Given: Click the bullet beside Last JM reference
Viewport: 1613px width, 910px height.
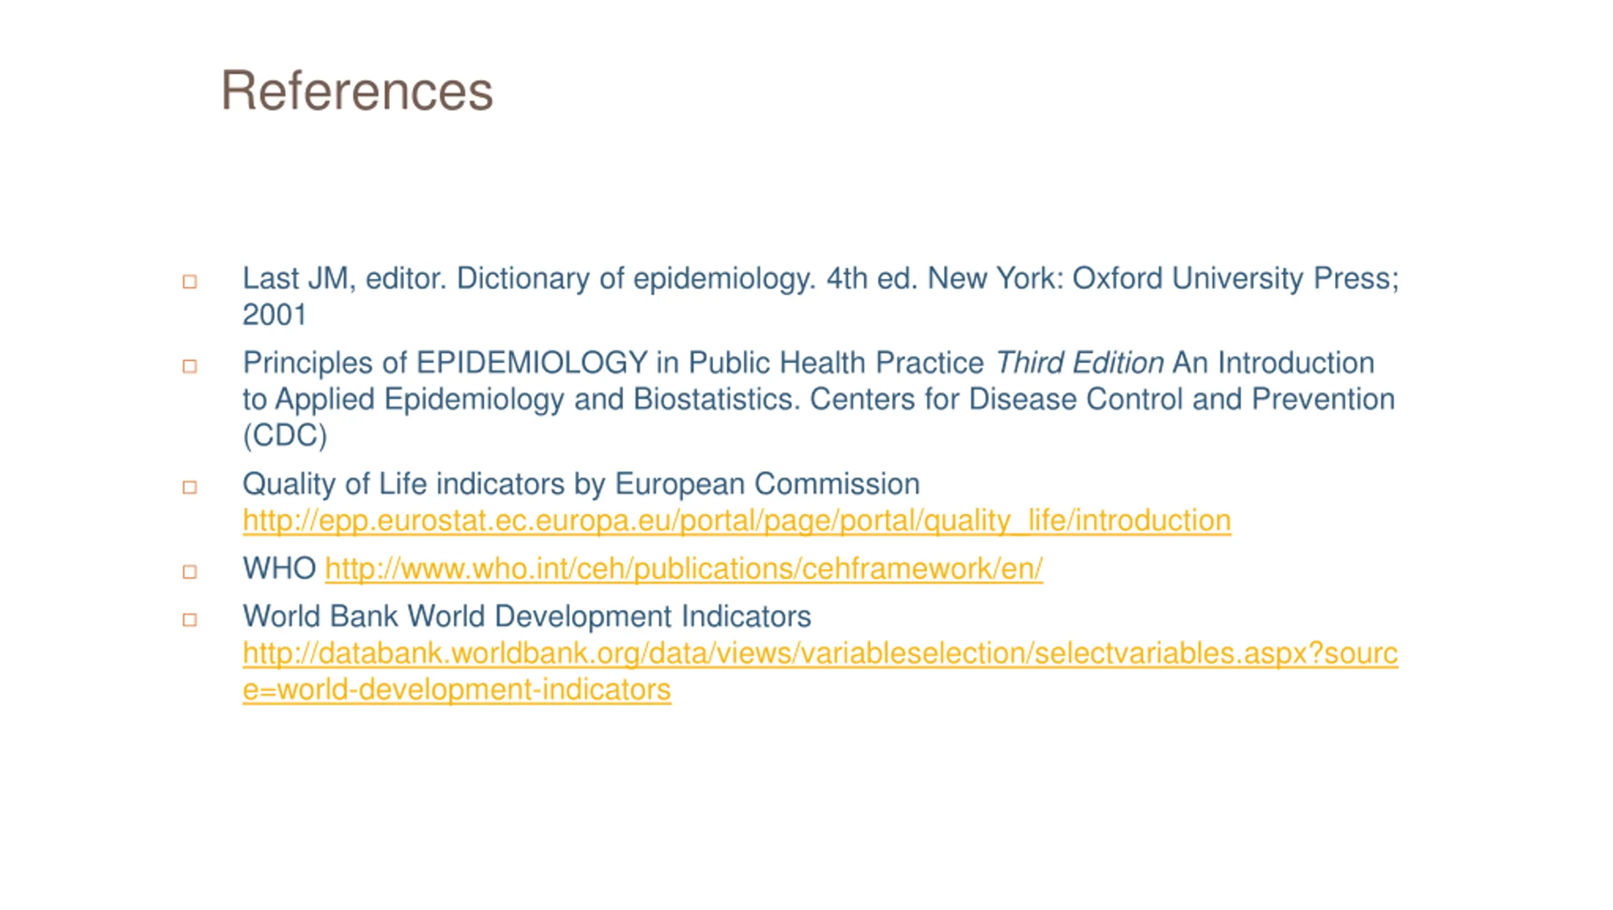Looking at the screenshot, I should pos(190,281).
